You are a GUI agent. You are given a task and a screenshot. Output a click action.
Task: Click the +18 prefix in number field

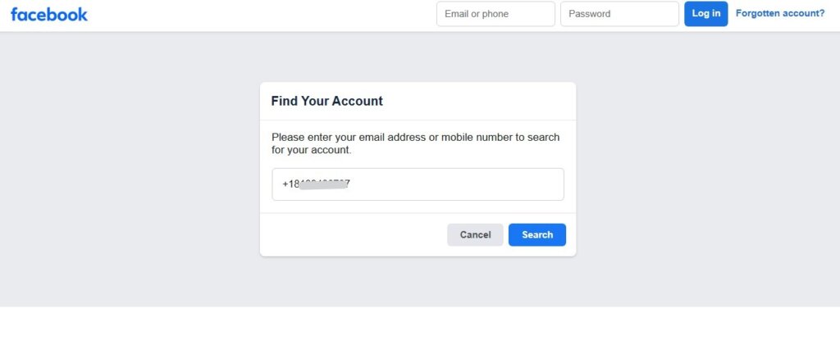290,184
